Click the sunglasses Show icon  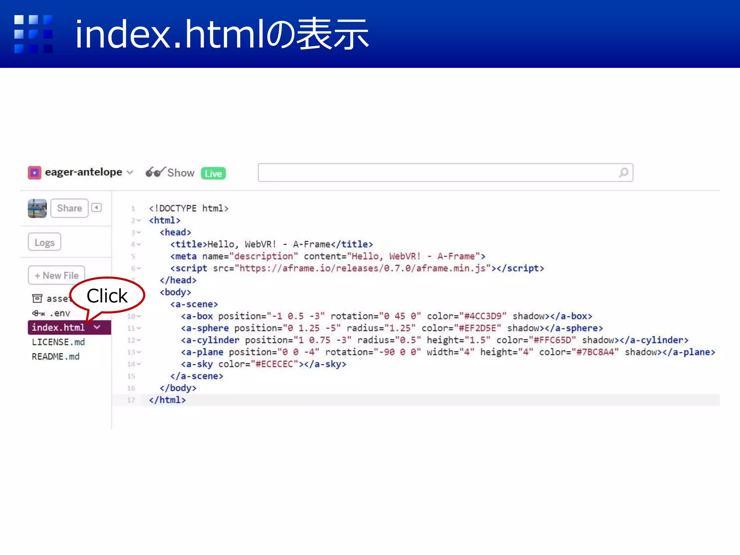(155, 172)
